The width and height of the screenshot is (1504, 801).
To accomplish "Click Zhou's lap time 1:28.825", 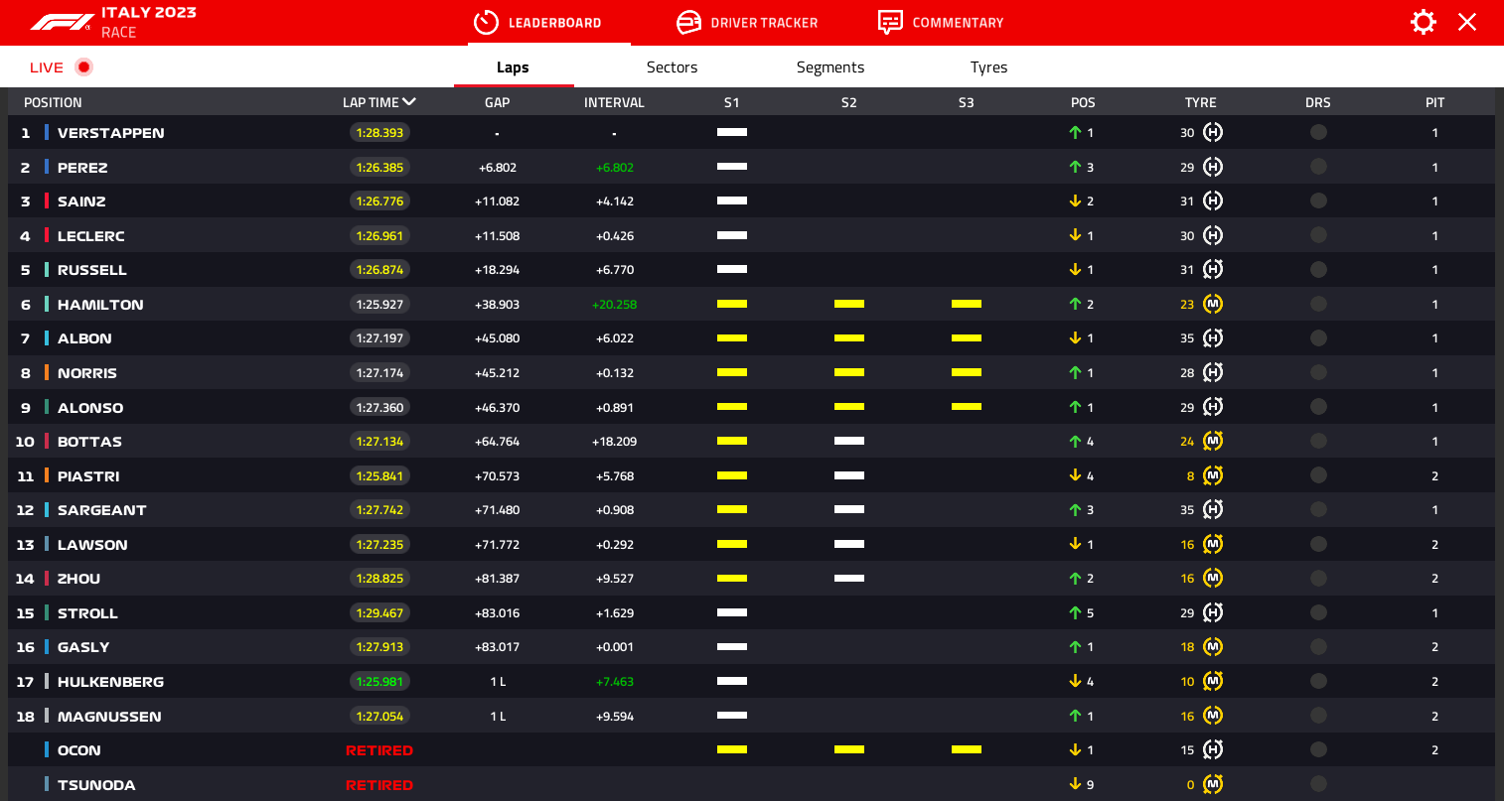I will [379, 578].
